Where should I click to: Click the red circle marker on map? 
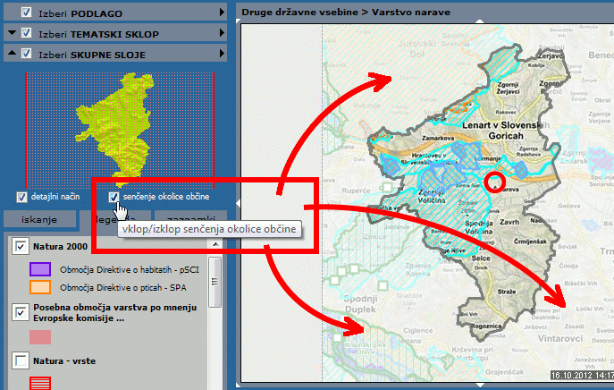click(494, 183)
